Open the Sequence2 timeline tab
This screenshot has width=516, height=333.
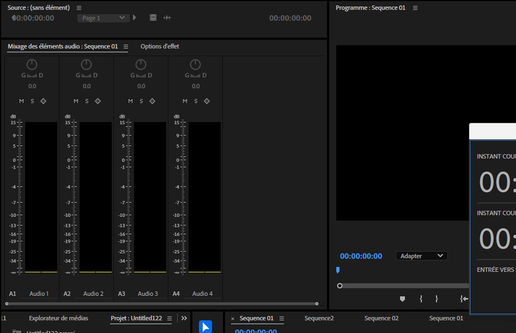click(319, 318)
